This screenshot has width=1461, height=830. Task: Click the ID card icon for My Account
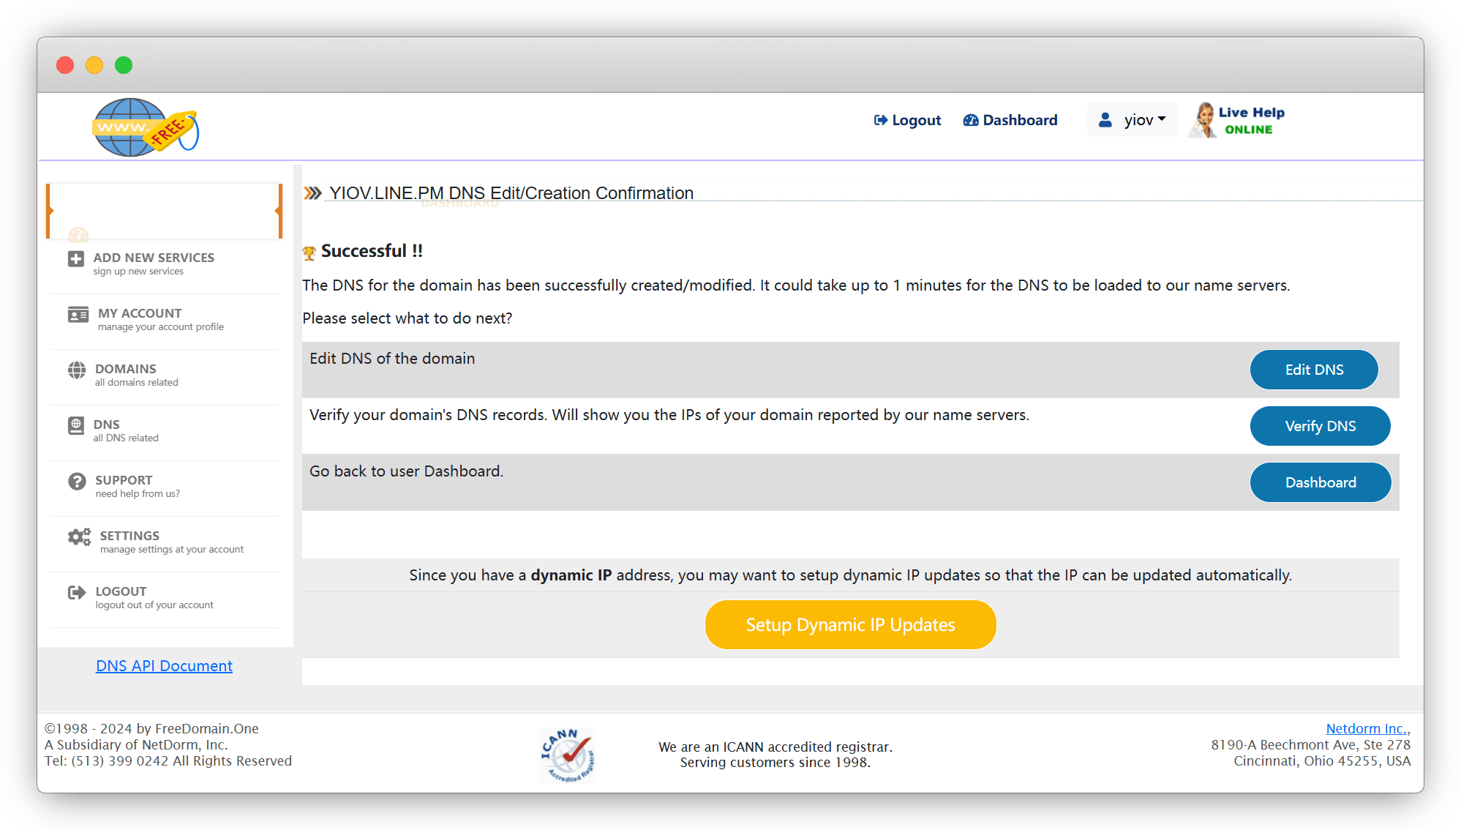pyautogui.click(x=78, y=315)
